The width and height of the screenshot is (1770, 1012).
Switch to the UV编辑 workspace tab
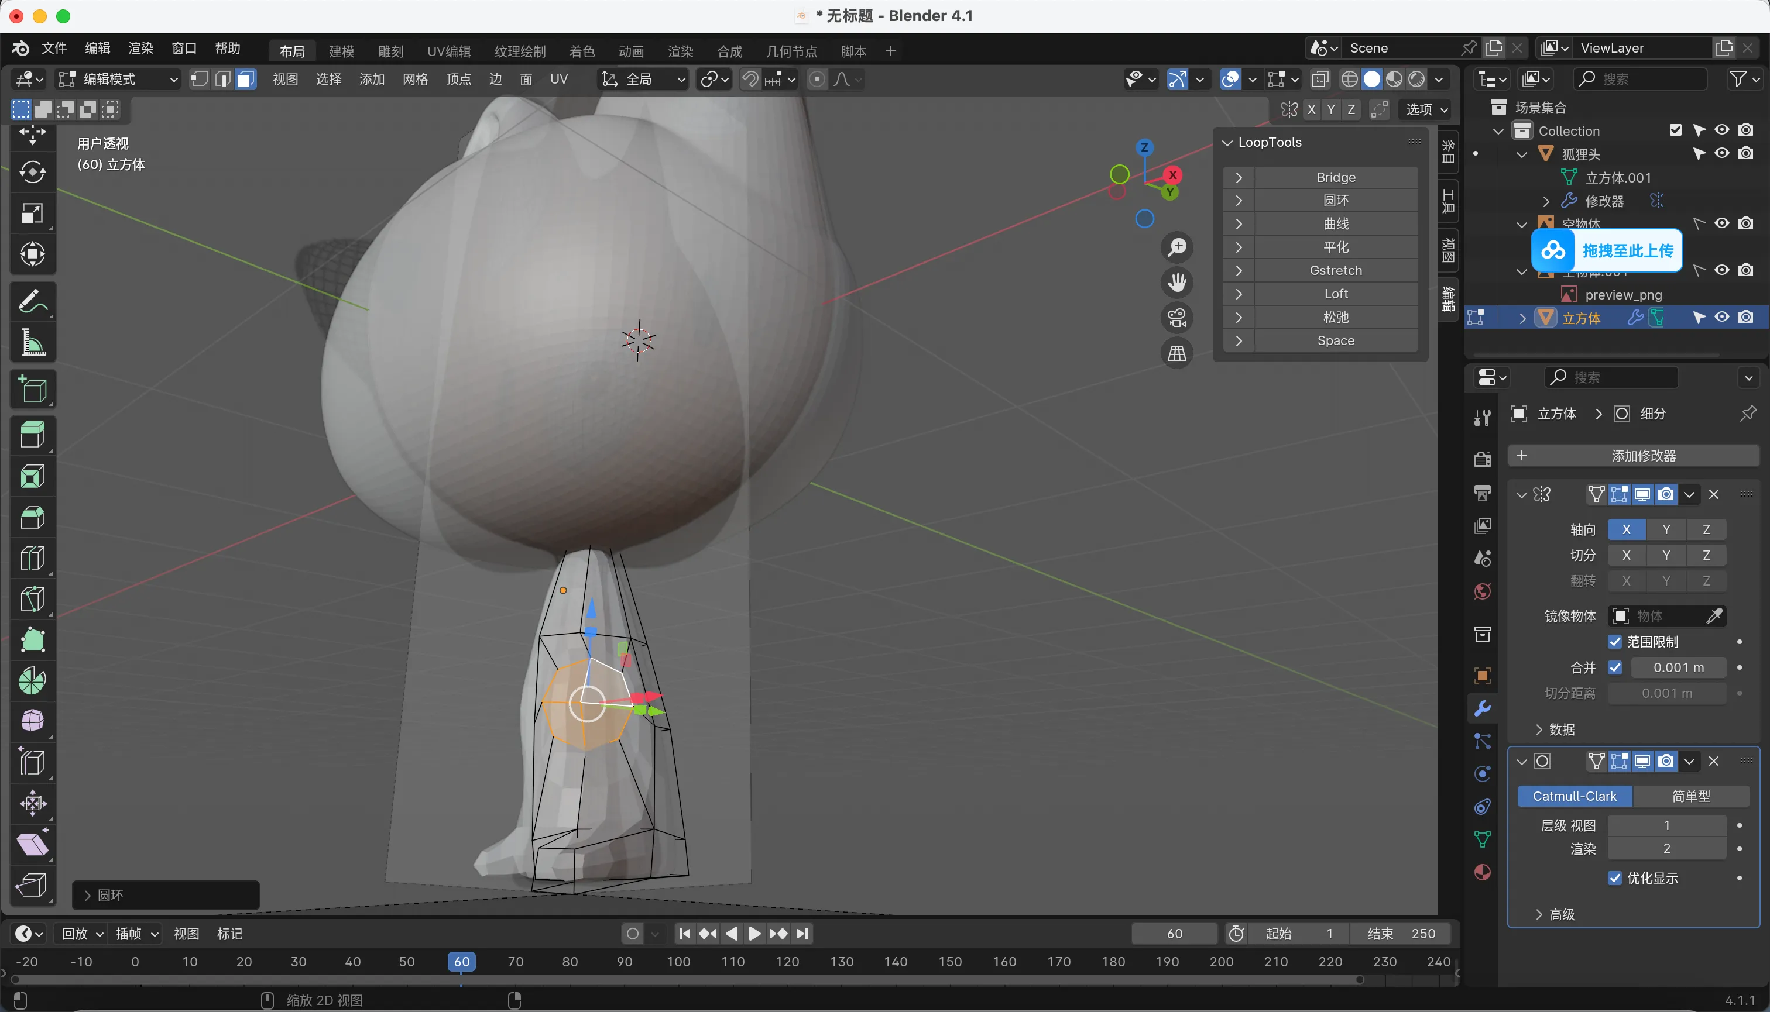tap(448, 51)
